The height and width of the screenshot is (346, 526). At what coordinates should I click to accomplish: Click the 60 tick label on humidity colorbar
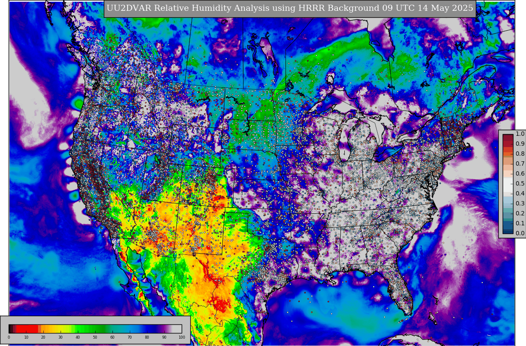(x=112, y=337)
